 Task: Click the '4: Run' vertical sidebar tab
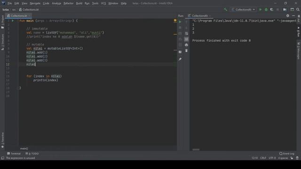pyautogui.click(x=299, y=31)
